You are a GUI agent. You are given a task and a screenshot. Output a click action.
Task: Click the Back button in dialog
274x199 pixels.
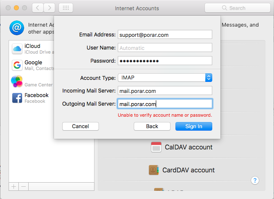click(x=152, y=127)
